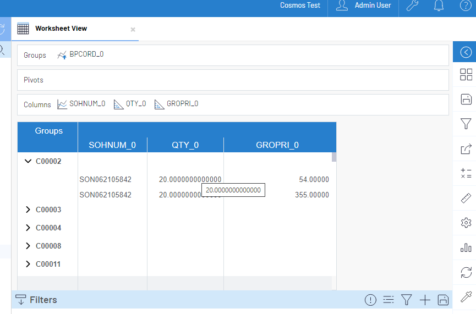Open the bar chart icon in sidebar
The width and height of the screenshot is (476, 314).
pyautogui.click(x=466, y=247)
